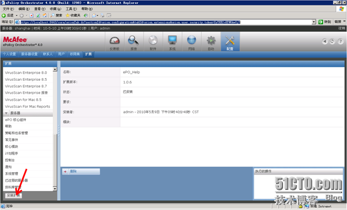The width and height of the screenshot is (347, 210).
Task: Click the IE stop icon
Action: pyautogui.click(x=31, y=16)
